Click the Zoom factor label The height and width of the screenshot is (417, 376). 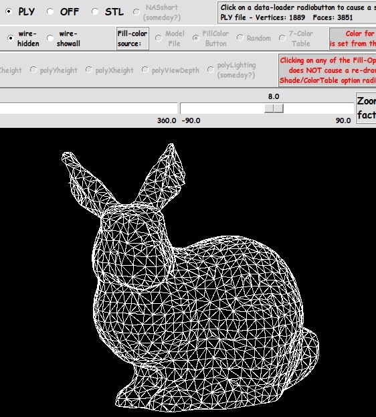pyautogui.click(x=366, y=108)
